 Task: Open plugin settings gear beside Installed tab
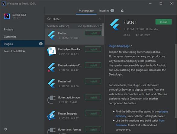point(122,11)
